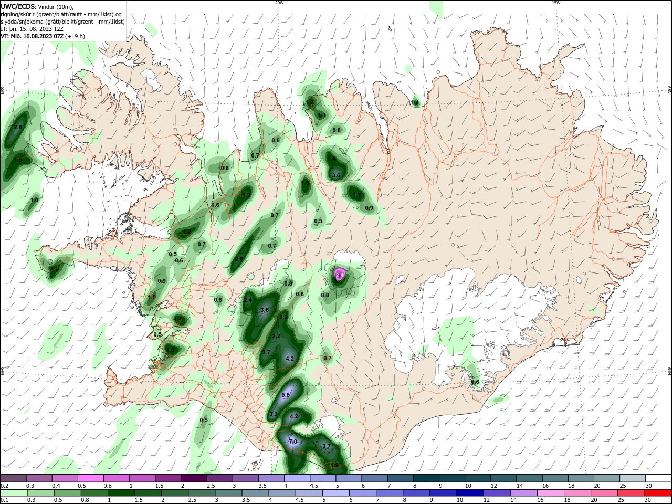Click the 15W longitude label at top
The height and width of the screenshot is (504, 672).
pos(556,3)
